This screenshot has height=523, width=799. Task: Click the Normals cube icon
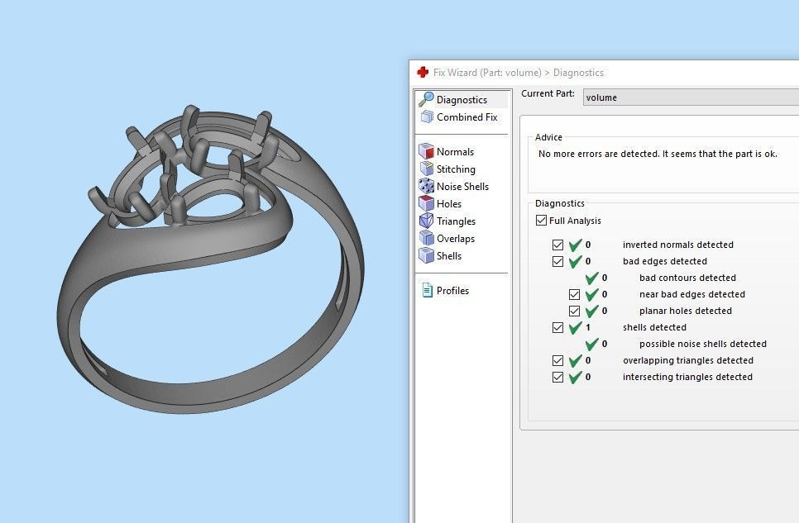click(x=426, y=151)
